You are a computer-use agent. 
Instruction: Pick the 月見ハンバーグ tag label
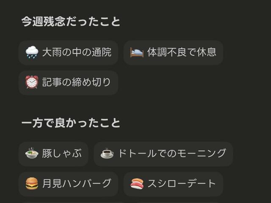point(77,184)
